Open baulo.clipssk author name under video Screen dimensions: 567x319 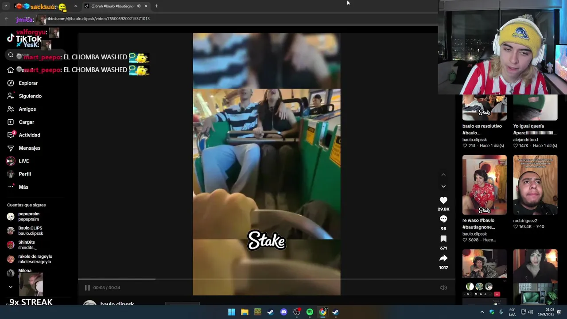click(x=117, y=304)
